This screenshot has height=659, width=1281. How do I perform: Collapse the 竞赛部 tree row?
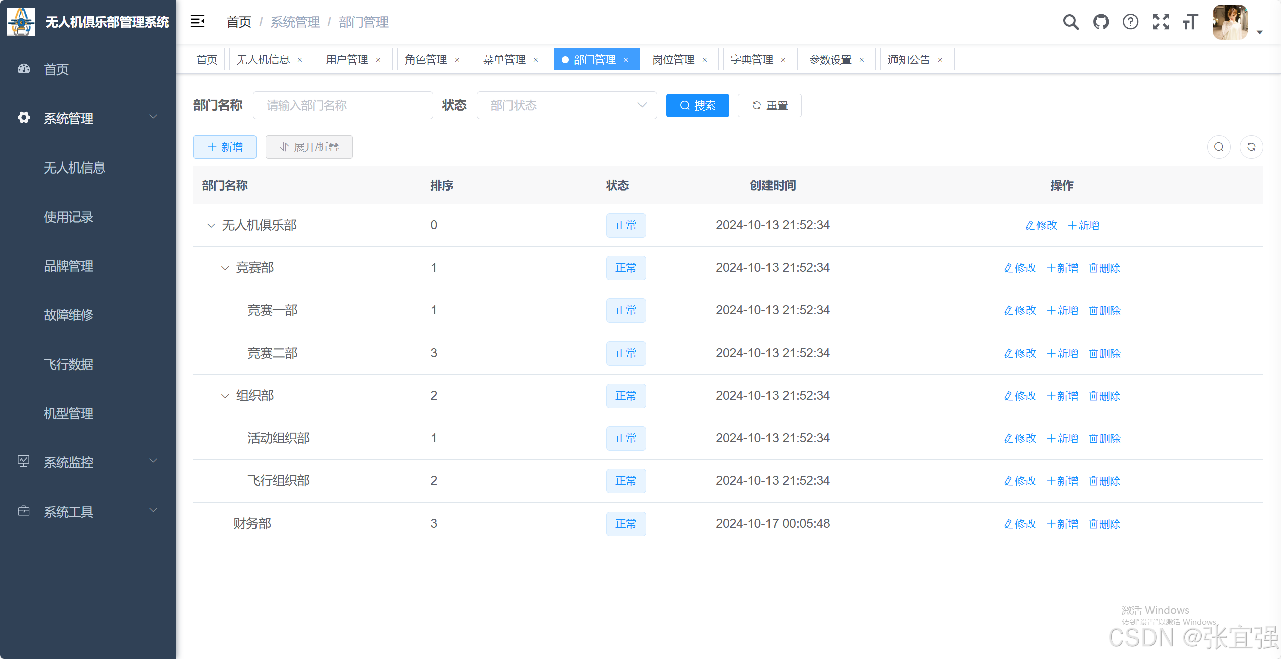pos(225,268)
